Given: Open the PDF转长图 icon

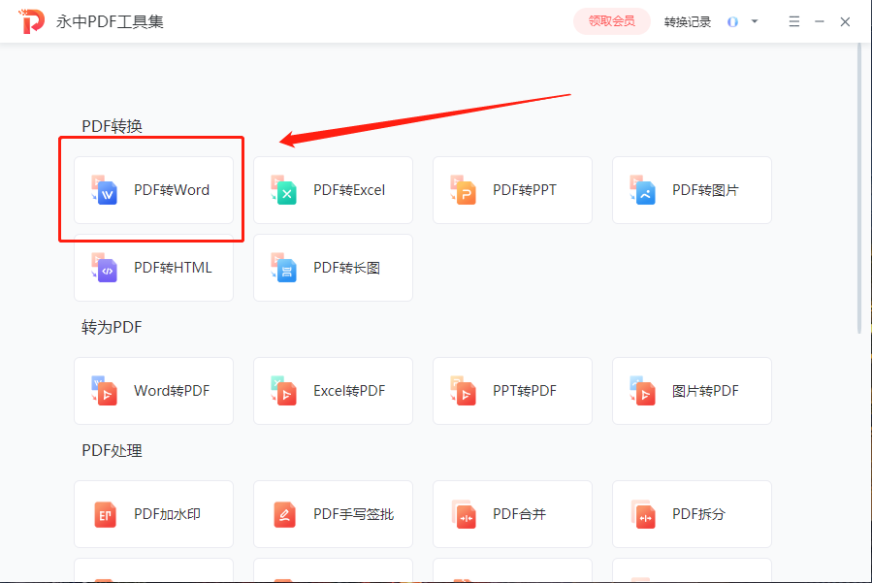Looking at the screenshot, I should tap(284, 268).
